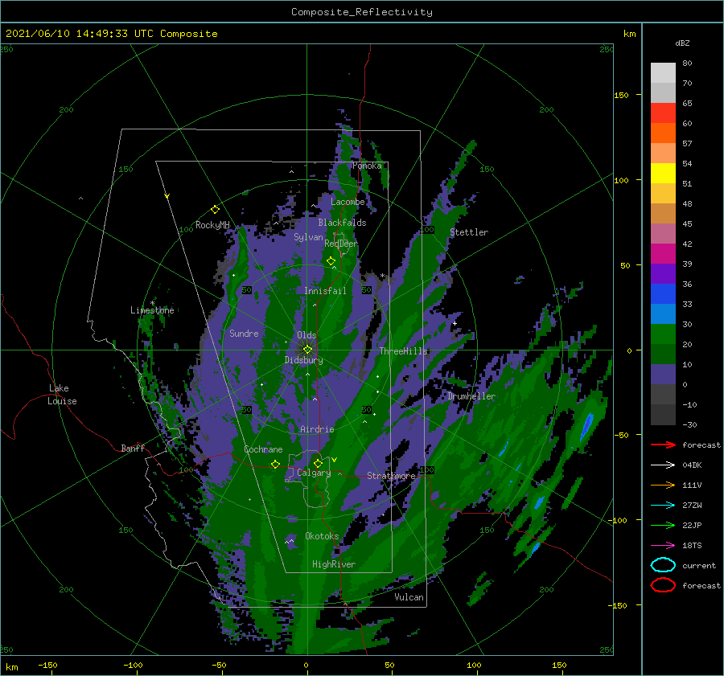Select the top light gray swatch in dBZ scale
The width and height of the screenshot is (724, 676).
click(663, 73)
